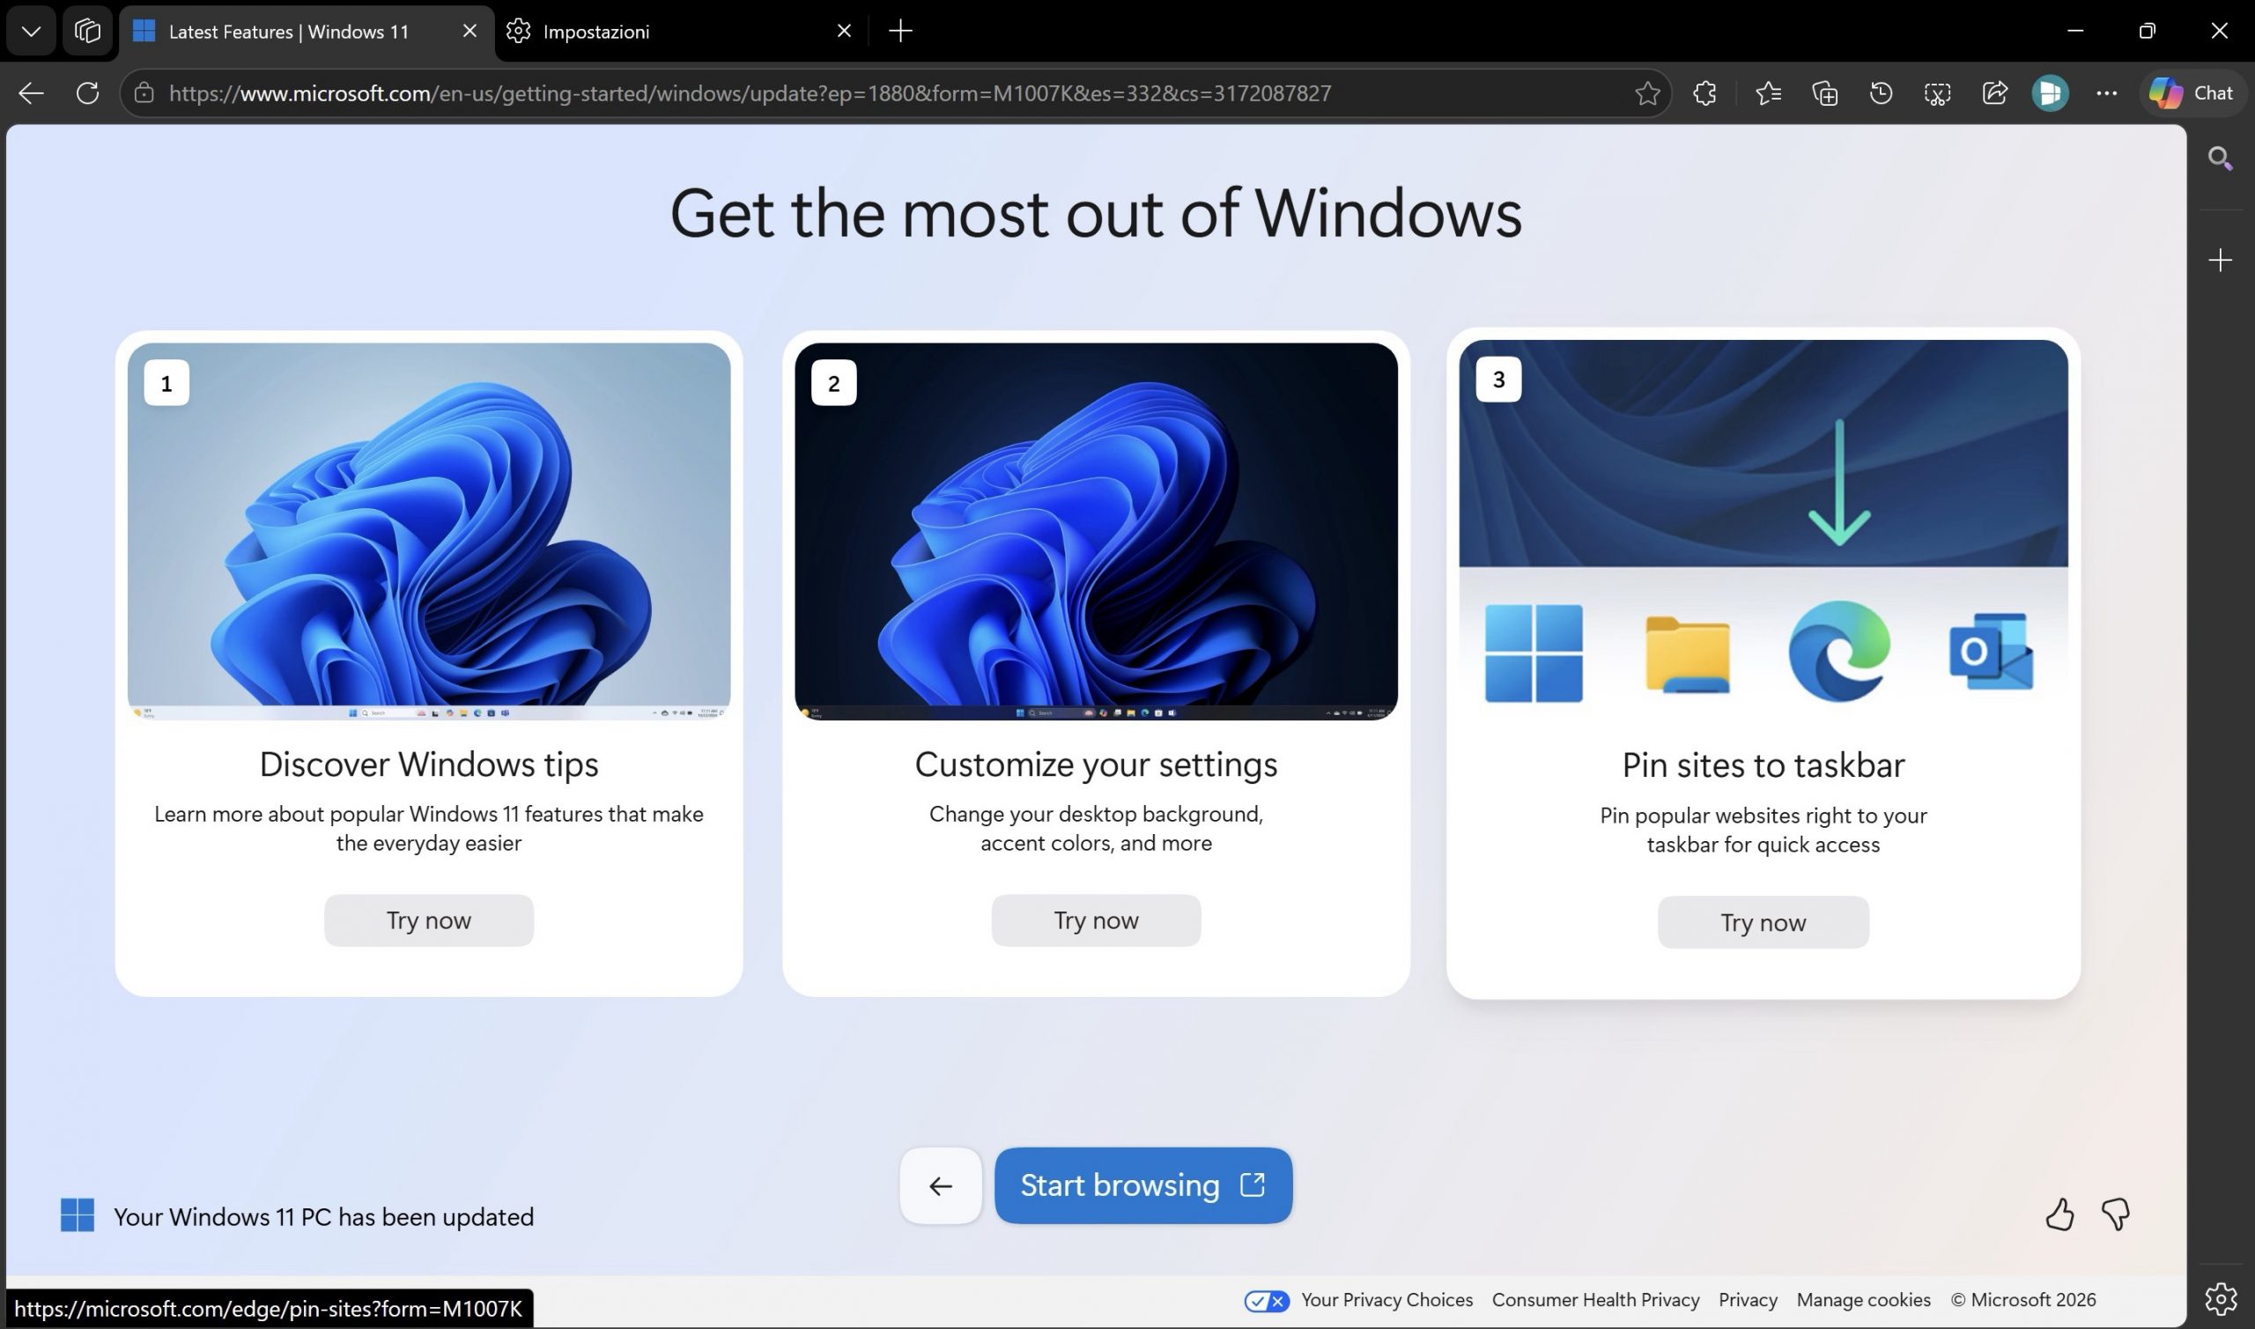
Task: Close the Impostazioni tab
Action: [844, 32]
